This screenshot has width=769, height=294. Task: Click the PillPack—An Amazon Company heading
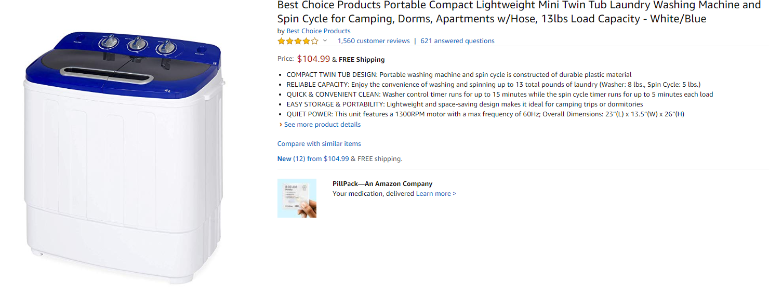click(x=382, y=184)
